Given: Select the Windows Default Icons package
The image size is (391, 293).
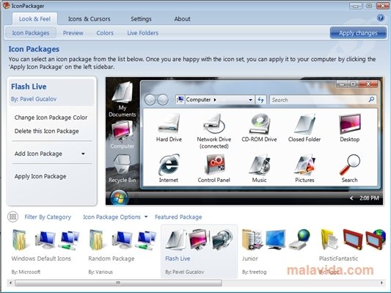Looking at the screenshot, I should [45, 251].
